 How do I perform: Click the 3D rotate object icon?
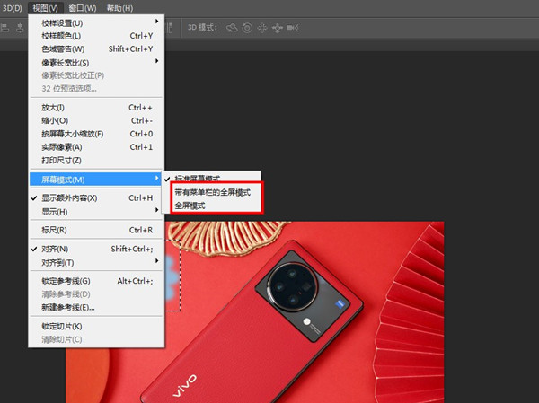[232, 28]
